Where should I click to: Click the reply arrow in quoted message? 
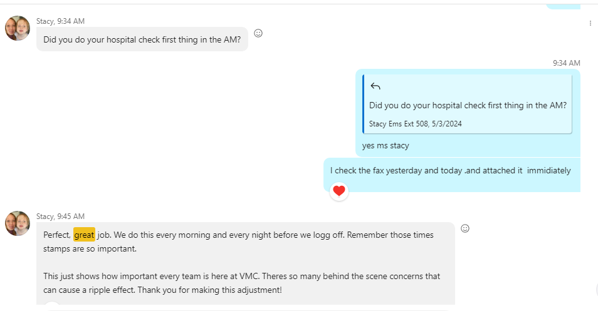point(375,86)
